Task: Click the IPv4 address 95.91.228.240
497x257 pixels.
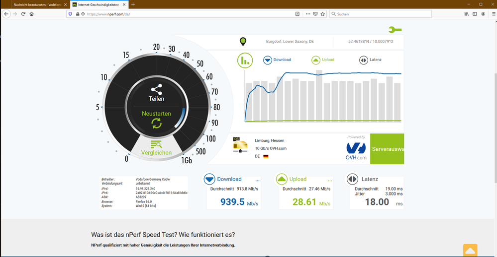Action: click(145, 189)
